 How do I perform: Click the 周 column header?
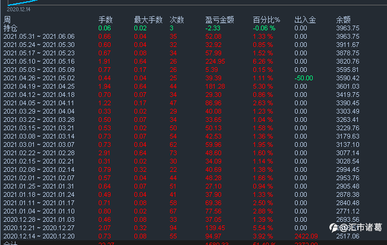[x=7, y=20]
